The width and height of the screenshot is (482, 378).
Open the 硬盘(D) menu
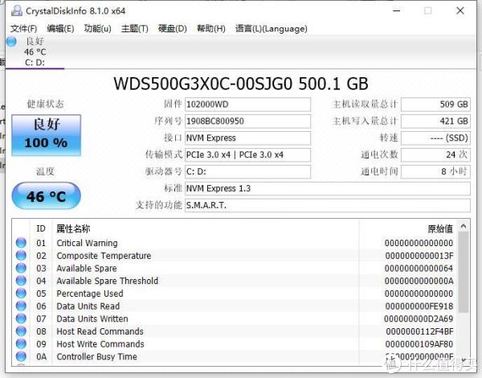pos(172,29)
